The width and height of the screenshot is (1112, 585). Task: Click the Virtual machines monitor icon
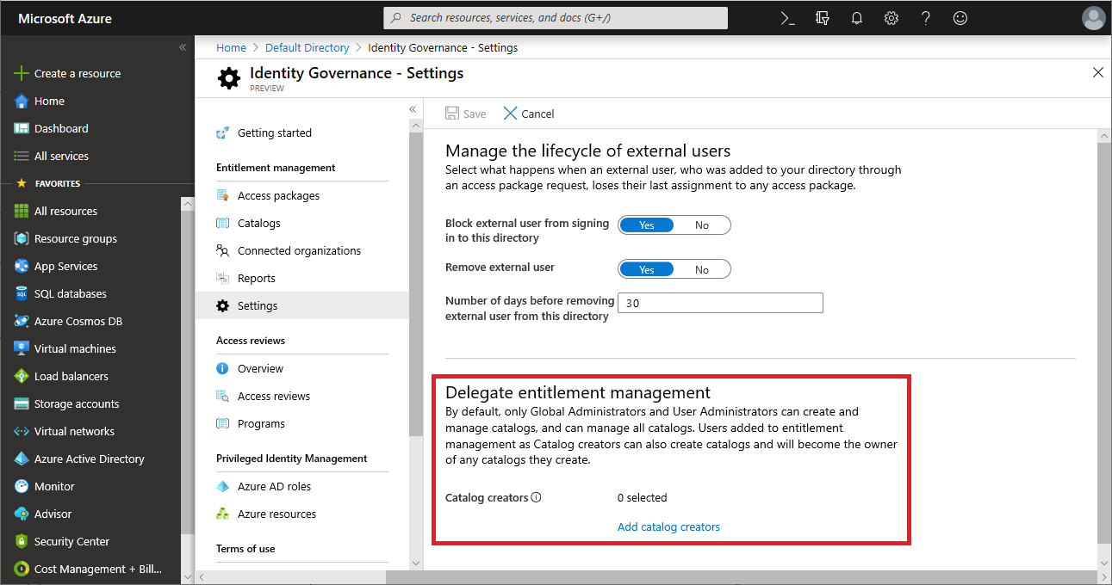[22, 348]
